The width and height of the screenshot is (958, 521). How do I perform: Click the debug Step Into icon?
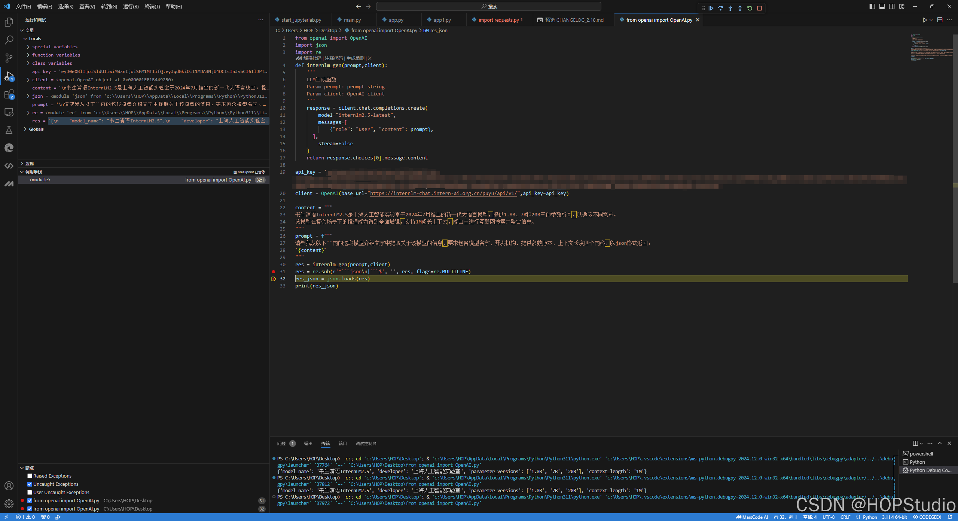730,8
